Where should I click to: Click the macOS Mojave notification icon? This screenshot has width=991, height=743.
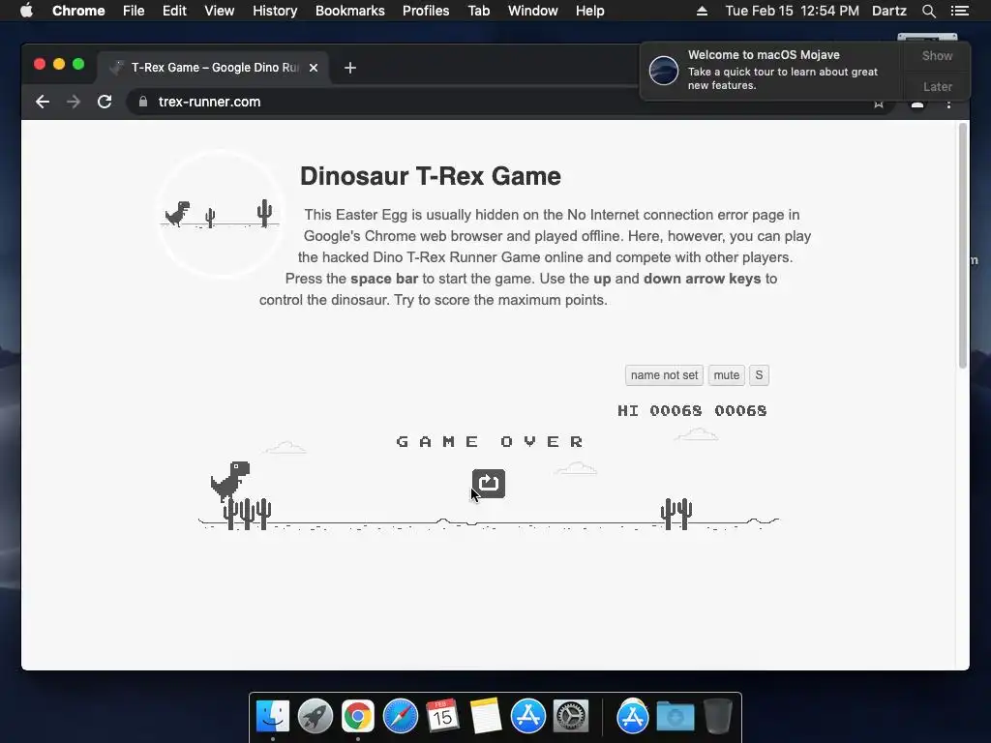tap(664, 70)
